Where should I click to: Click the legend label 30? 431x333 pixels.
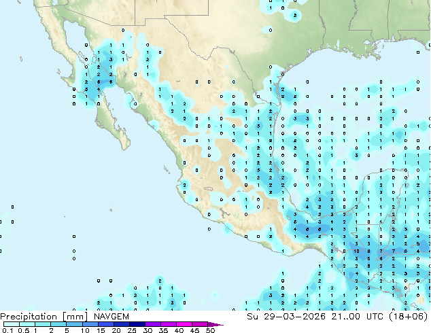(148, 330)
